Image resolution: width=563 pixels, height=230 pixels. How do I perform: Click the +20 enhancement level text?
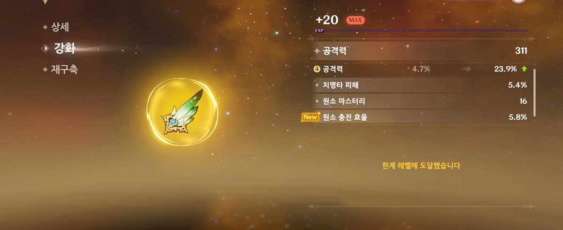click(327, 20)
